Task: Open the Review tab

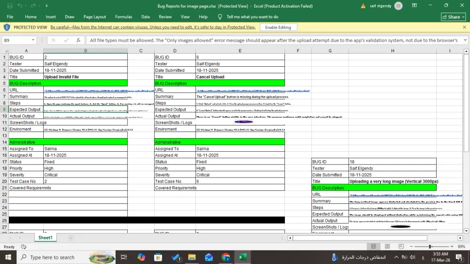Action: click(x=165, y=17)
